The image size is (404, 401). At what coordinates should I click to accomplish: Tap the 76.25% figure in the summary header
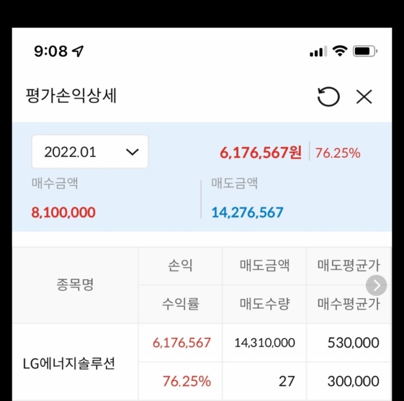pyautogui.click(x=338, y=153)
